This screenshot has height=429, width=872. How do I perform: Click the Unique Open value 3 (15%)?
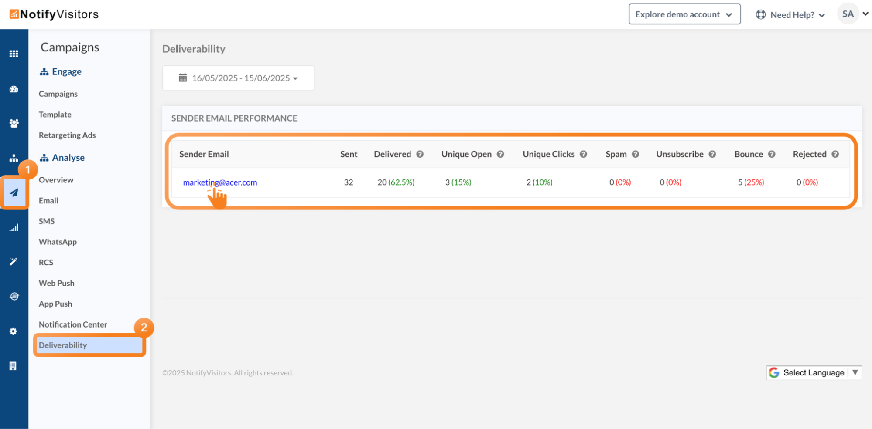(458, 182)
